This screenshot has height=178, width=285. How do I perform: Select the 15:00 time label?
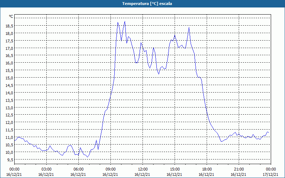click(175, 169)
